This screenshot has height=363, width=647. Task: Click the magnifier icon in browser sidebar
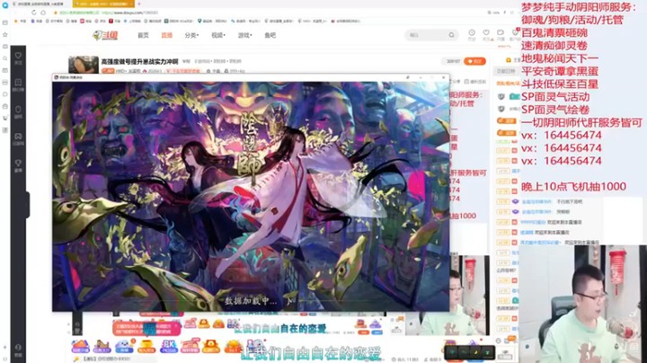point(5,58)
